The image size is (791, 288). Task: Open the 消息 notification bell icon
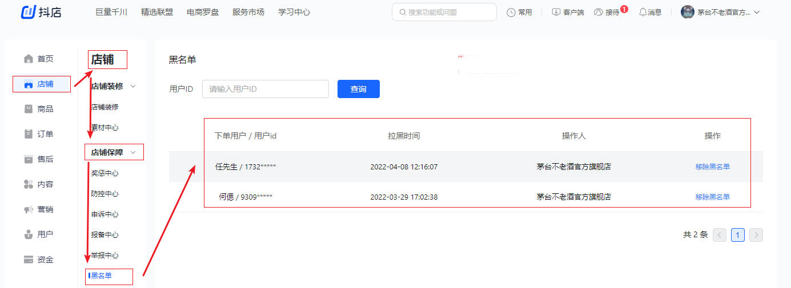tap(643, 12)
